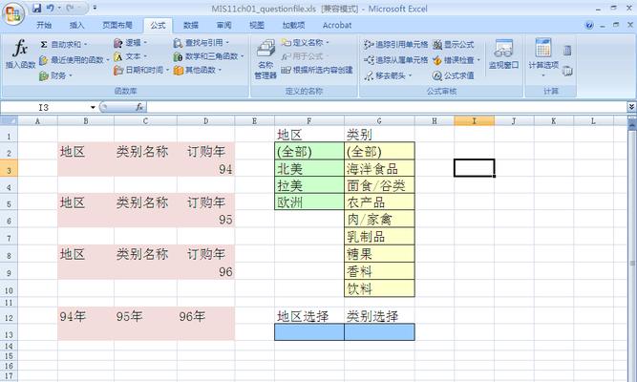
Task: Select cell showing 95年
Action: [x=145, y=316]
